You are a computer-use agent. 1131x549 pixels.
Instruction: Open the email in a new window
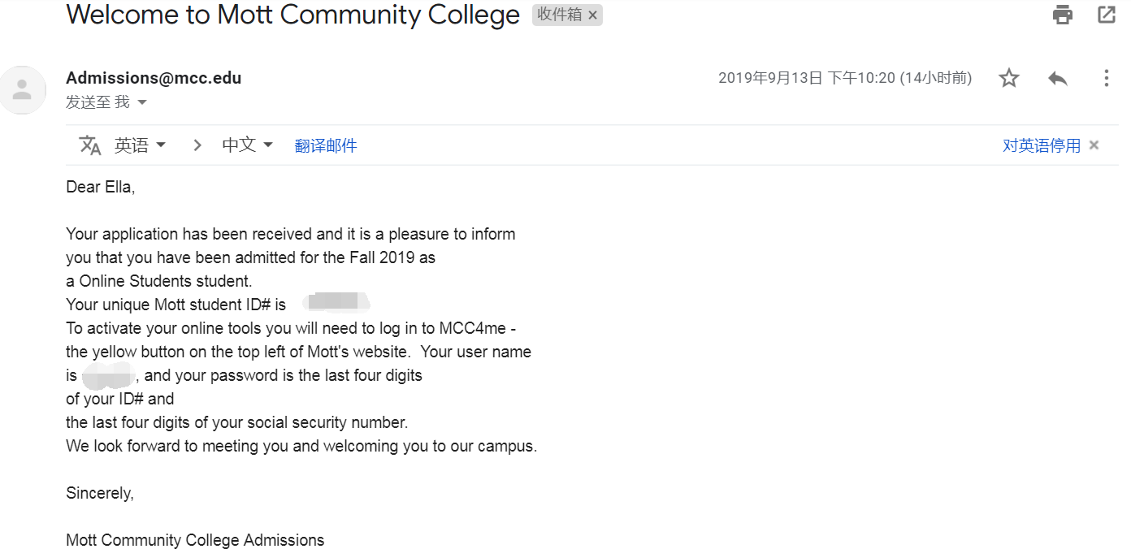1107,15
